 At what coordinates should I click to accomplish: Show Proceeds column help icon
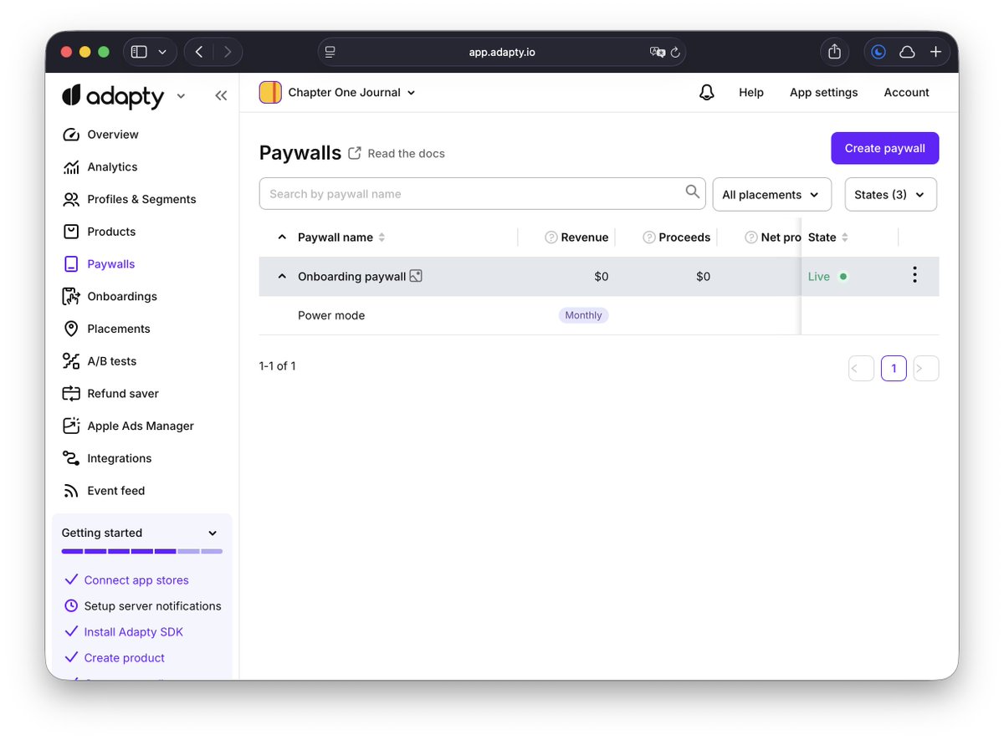click(x=649, y=237)
